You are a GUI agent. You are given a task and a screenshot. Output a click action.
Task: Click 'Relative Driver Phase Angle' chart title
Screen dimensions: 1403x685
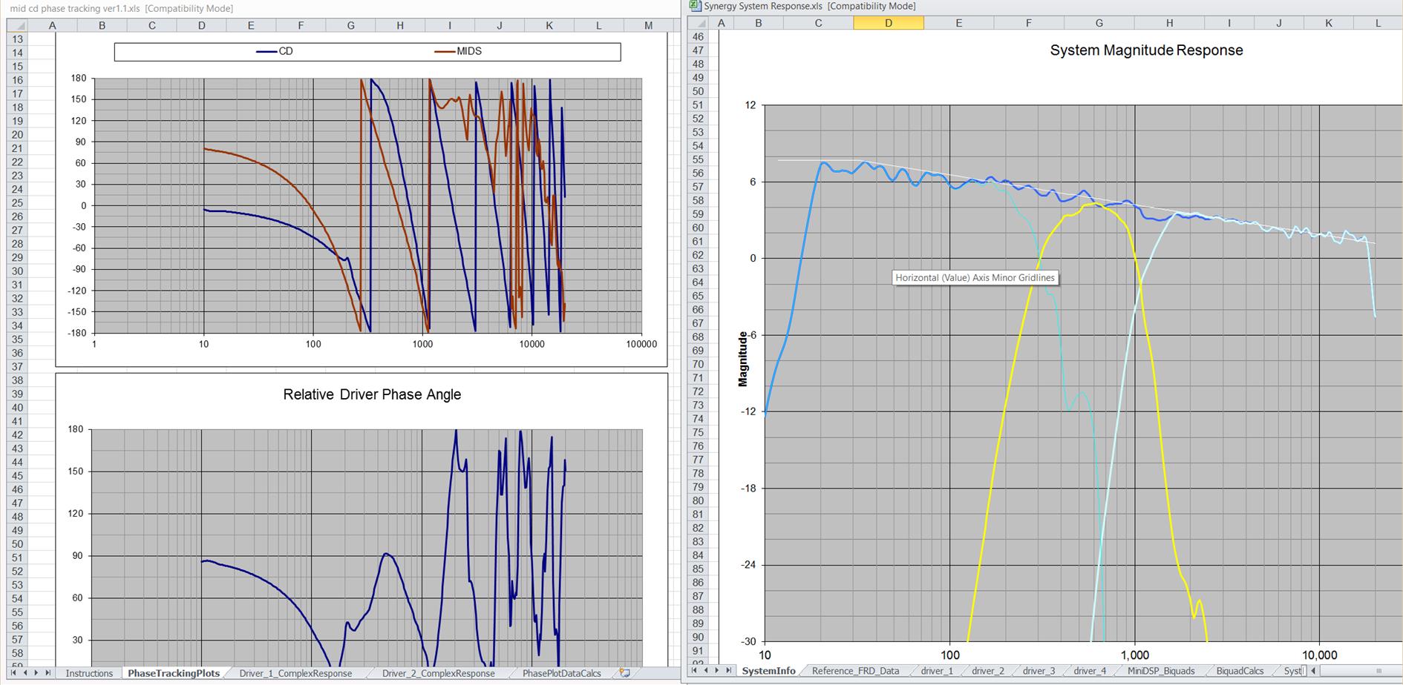(x=372, y=394)
